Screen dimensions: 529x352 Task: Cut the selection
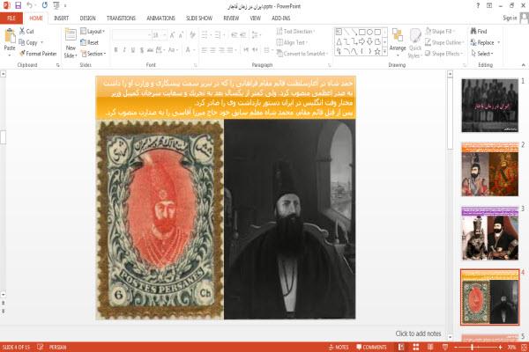[26, 32]
